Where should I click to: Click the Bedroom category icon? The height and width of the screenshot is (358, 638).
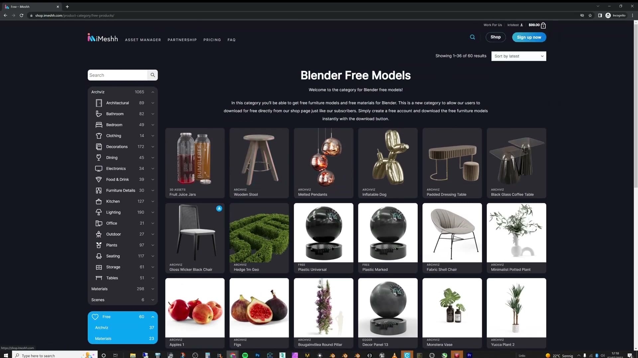99,125
